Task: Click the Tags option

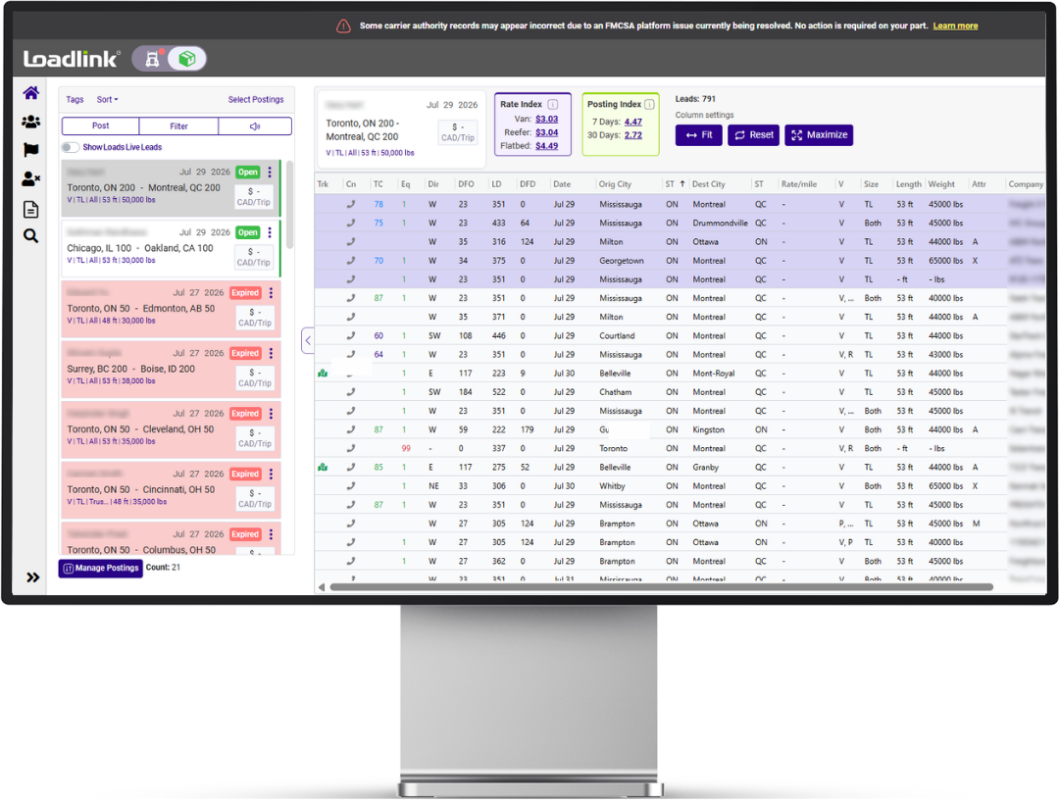Action: pyautogui.click(x=75, y=99)
